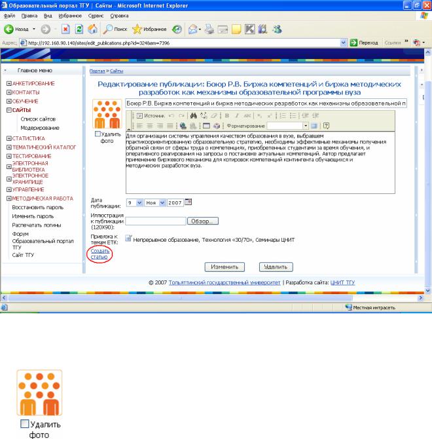Expand the КОНТАКТЫ menu section
This screenshot has width=432, height=439.
[x=9, y=92]
